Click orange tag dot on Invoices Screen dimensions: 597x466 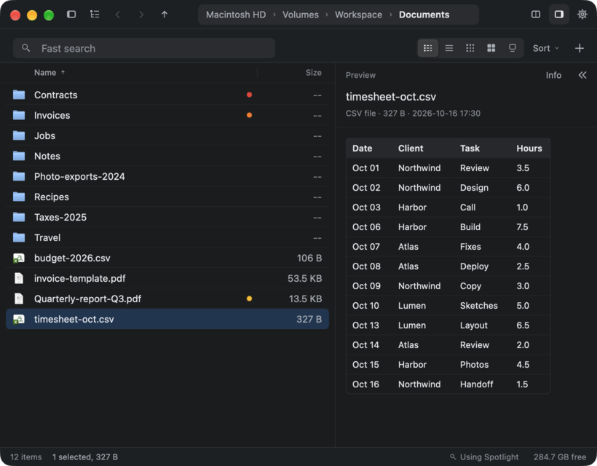[x=249, y=115]
